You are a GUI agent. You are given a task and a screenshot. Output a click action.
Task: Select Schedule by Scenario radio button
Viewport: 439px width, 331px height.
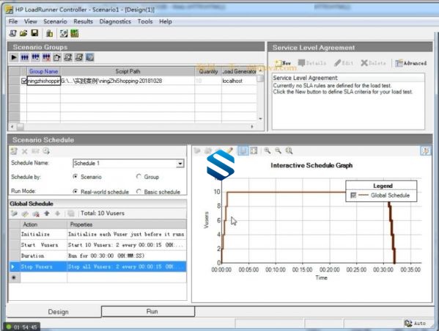[75, 177]
